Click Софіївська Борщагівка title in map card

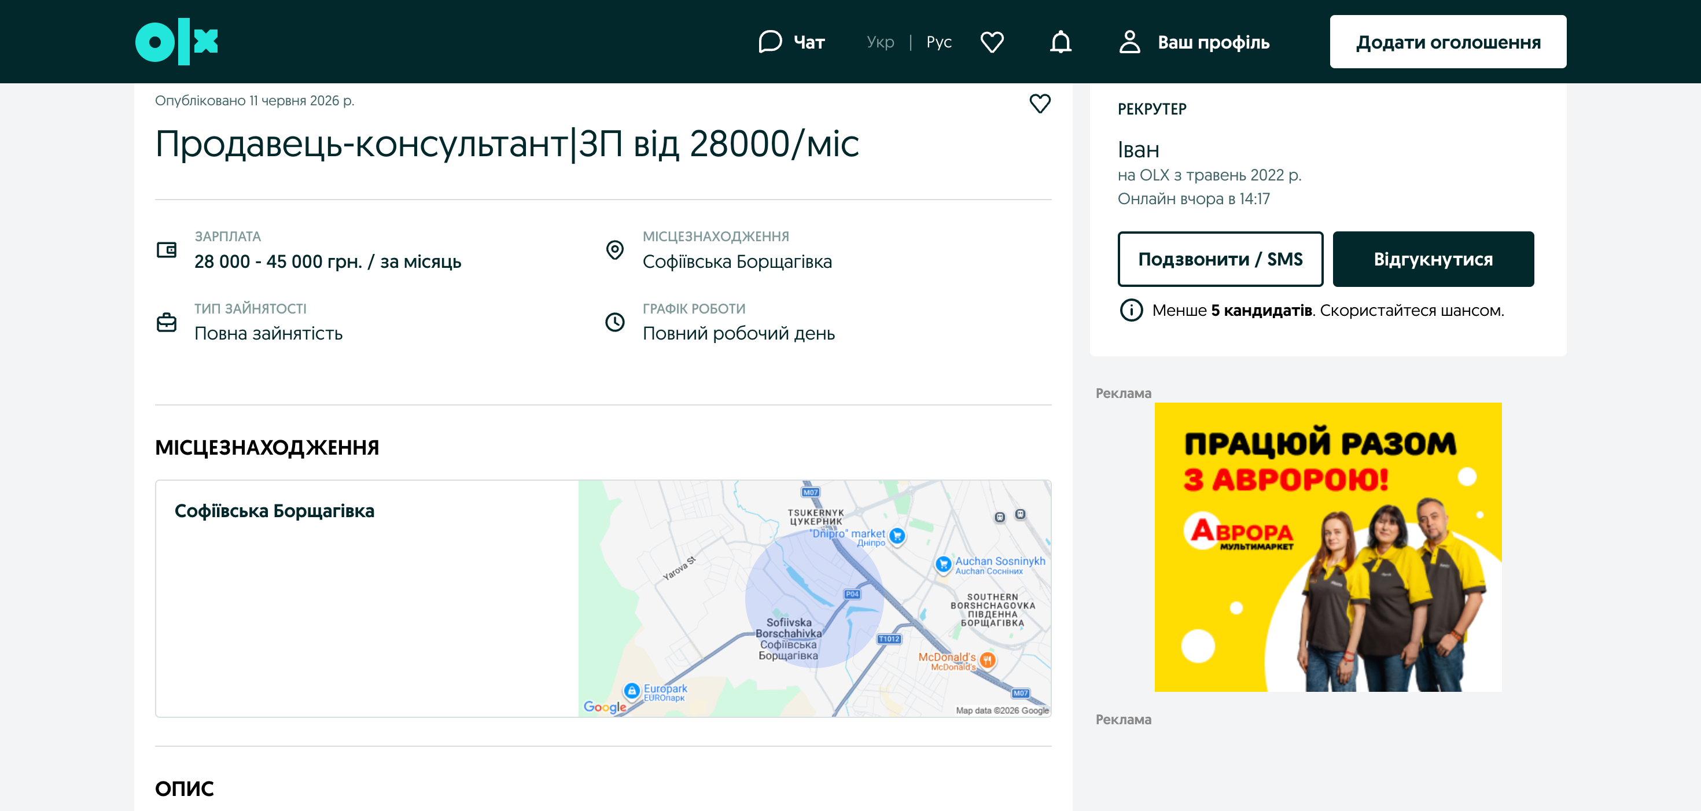274,511
